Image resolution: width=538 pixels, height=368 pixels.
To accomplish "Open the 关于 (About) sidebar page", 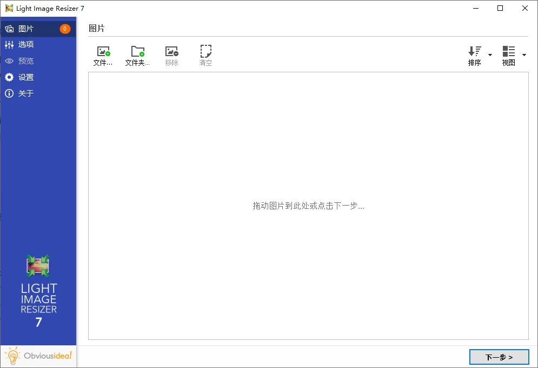I will (x=26, y=93).
